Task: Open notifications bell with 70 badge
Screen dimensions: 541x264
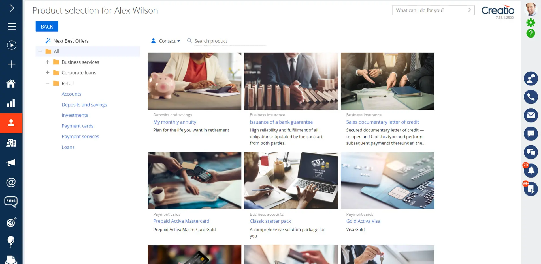Action: [x=531, y=170]
